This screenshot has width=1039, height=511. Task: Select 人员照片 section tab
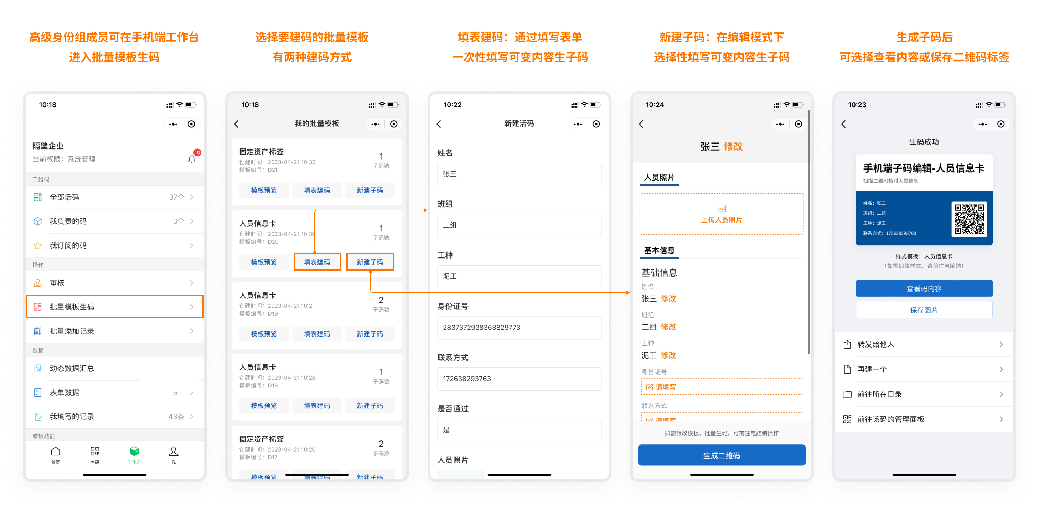point(659,177)
